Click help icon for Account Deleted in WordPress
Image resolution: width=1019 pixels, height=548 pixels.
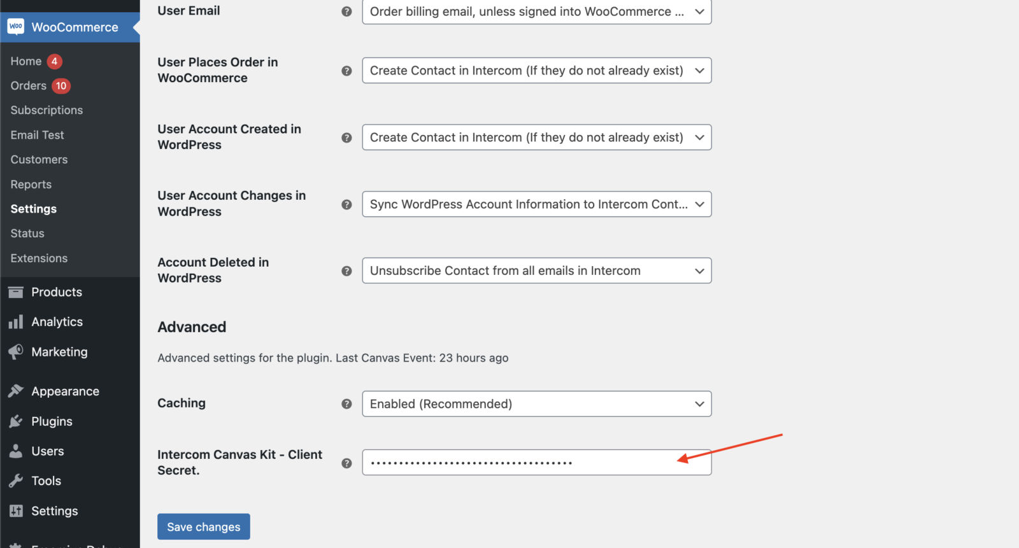pos(346,271)
